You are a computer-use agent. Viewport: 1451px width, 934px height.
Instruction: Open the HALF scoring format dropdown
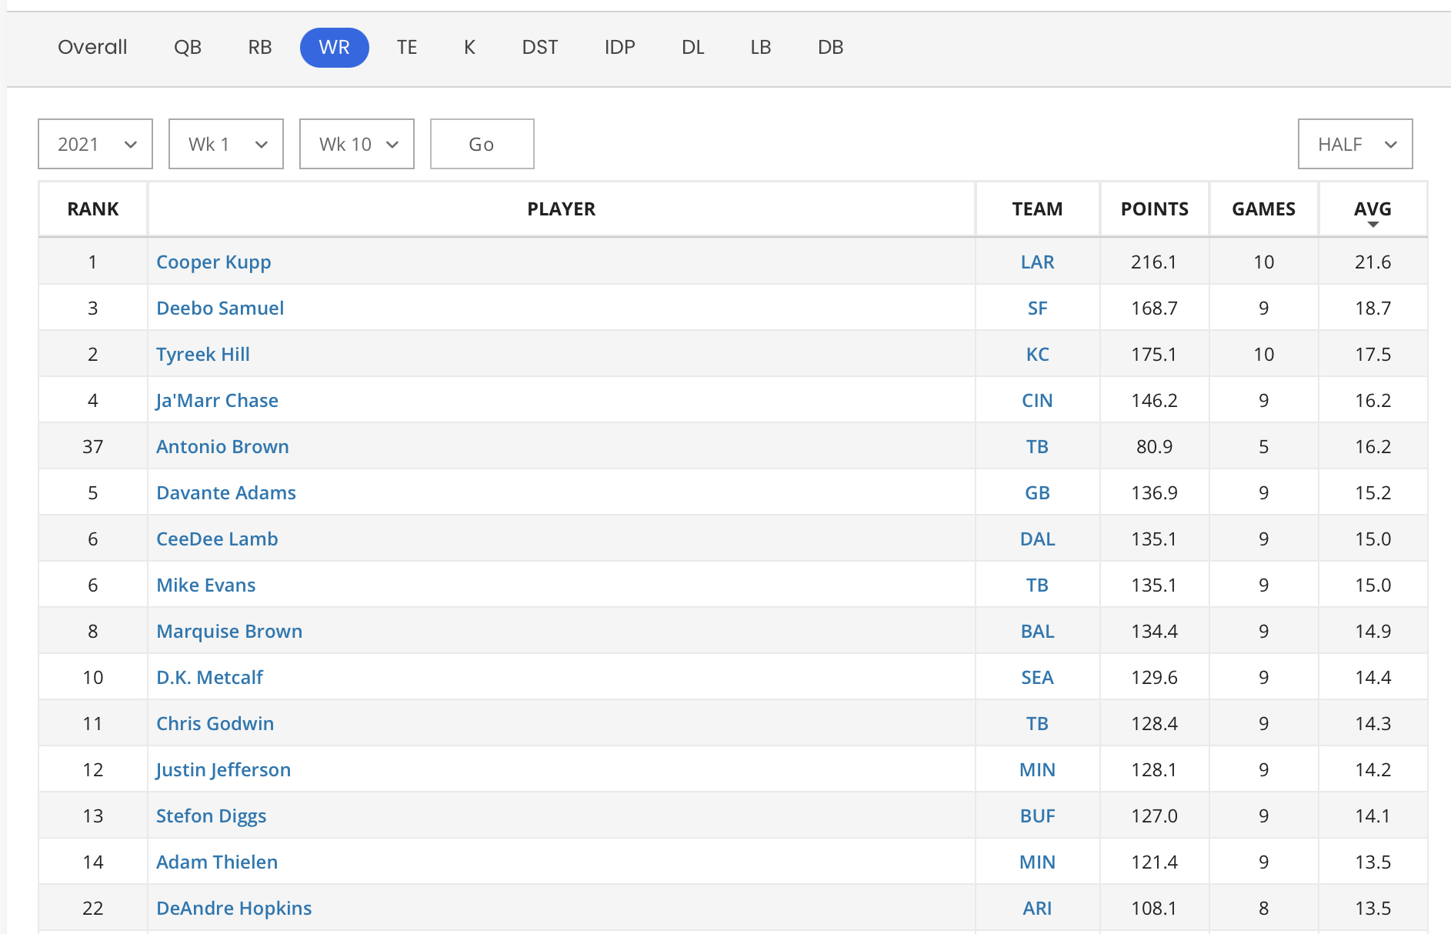tap(1356, 144)
